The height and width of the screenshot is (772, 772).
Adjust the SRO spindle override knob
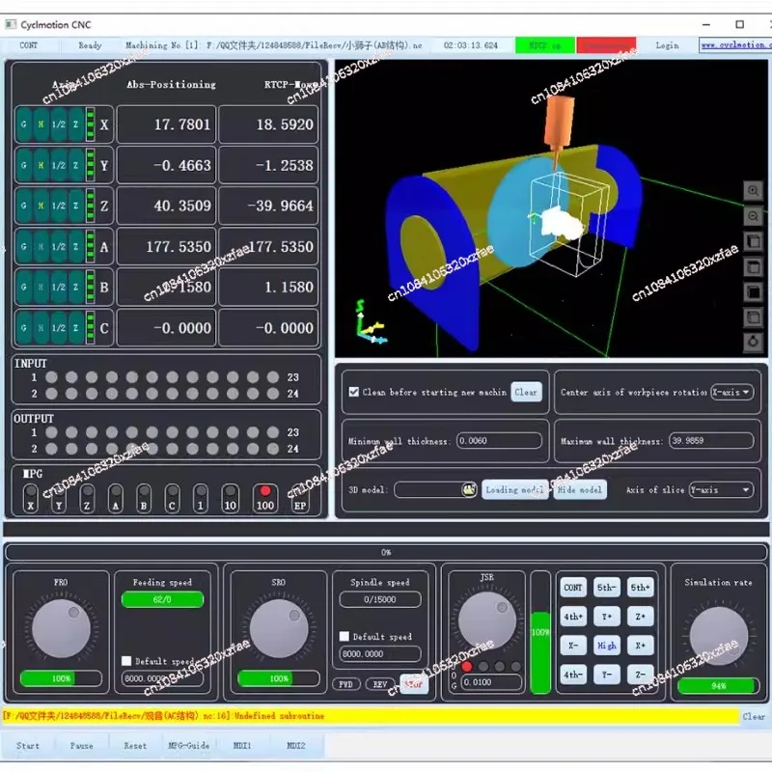coord(279,629)
